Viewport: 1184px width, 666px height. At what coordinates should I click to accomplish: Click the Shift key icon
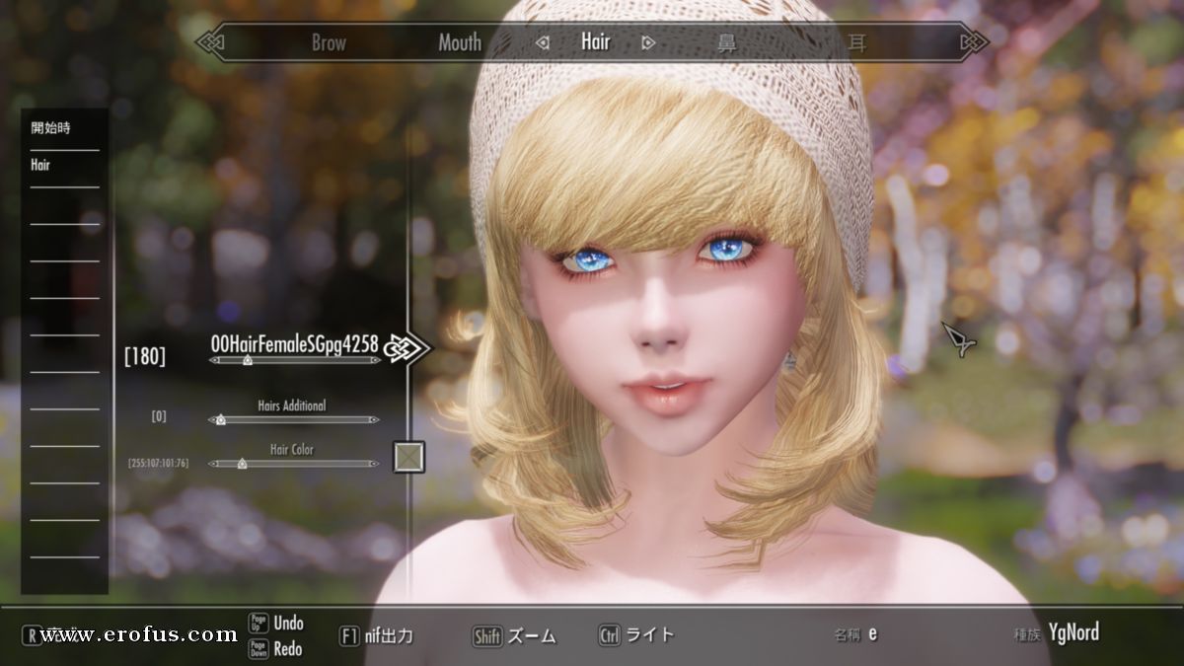(487, 636)
